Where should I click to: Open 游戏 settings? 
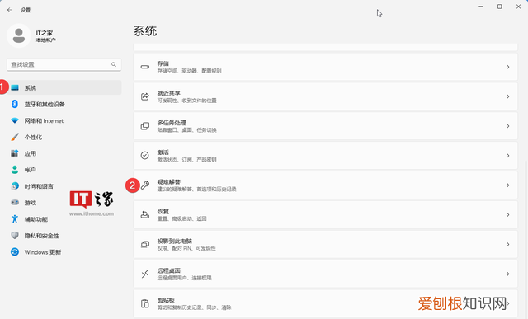(x=64, y=203)
